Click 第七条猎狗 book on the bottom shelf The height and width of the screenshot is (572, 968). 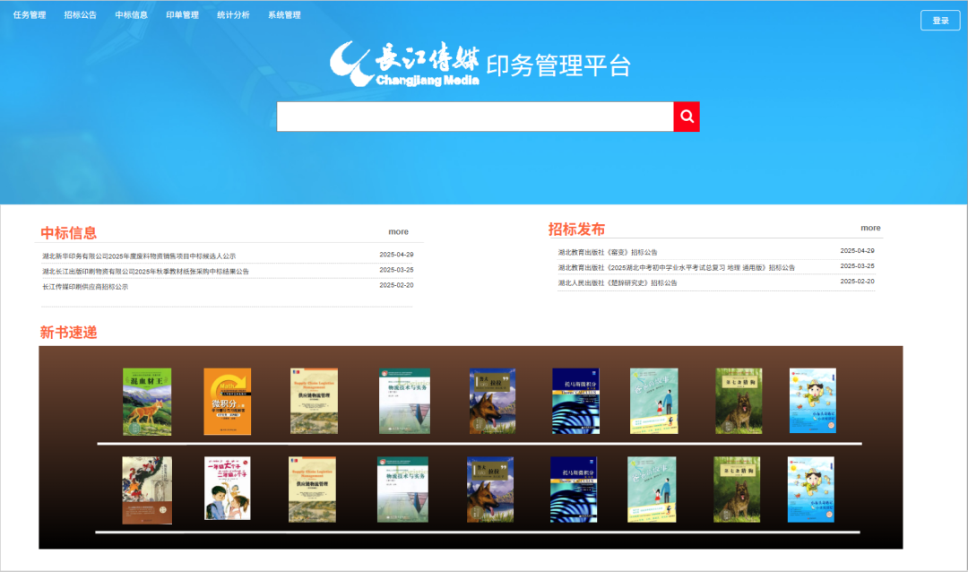(x=737, y=490)
